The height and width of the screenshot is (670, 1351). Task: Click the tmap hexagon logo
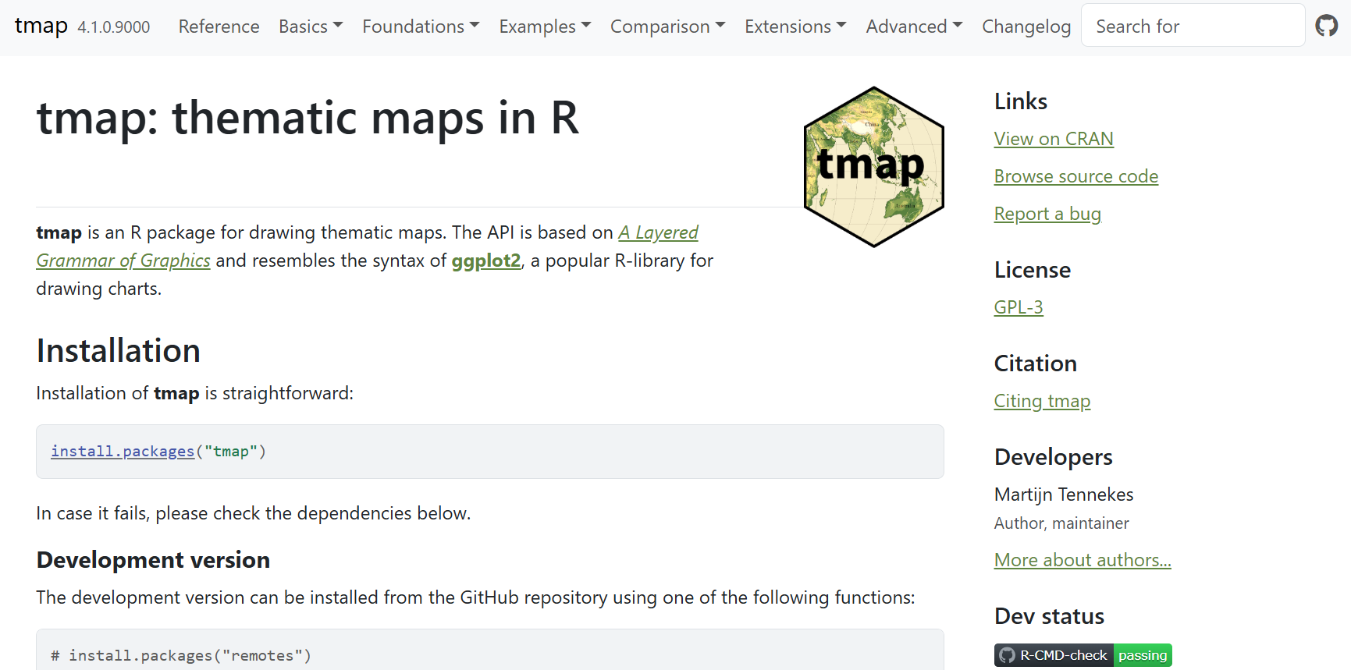[873, 167]
